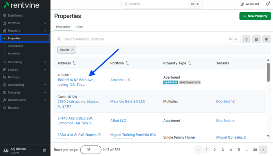273x156 pixels.
Task: Toggle sidebar collapse icon near user name
Action: pos(44,151)
